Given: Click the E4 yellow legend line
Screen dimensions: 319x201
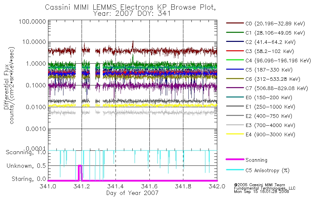Looking at the screenshot, I should [235, 134].
